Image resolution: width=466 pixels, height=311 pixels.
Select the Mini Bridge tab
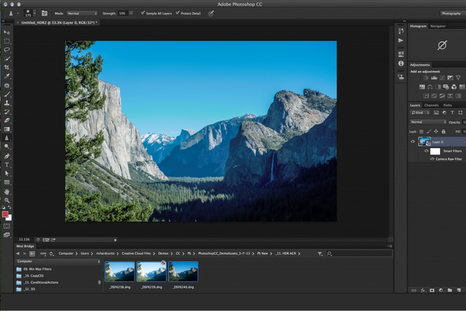point(25,246)
